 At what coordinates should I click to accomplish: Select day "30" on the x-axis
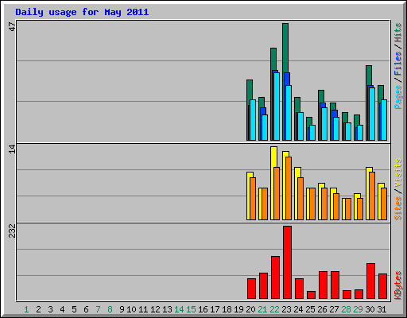(x=370, y=309)
